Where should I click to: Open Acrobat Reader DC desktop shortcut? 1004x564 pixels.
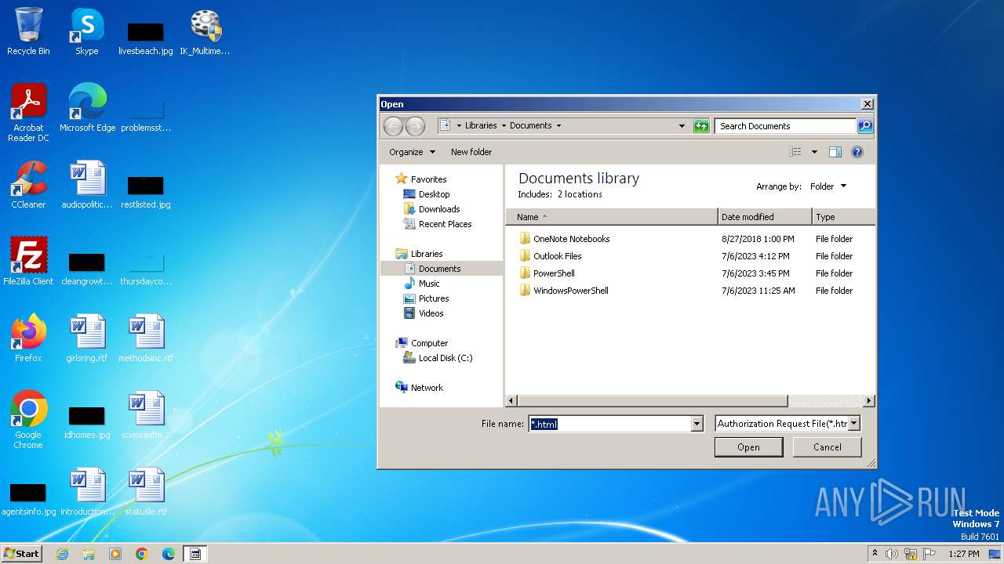coord(28,113)
